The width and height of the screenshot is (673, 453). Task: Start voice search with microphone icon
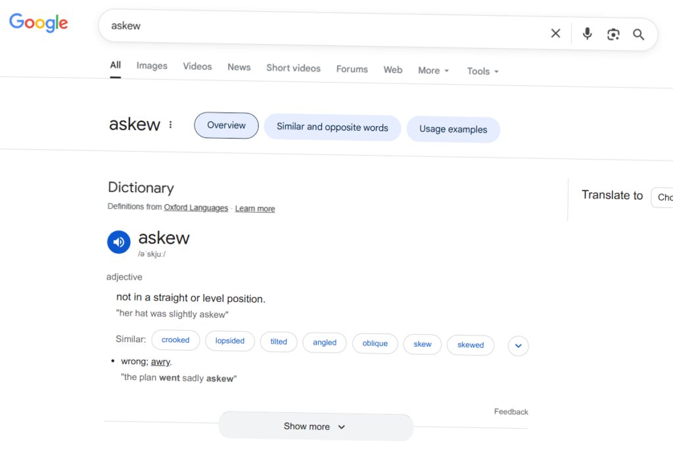(x=587, y=34)
